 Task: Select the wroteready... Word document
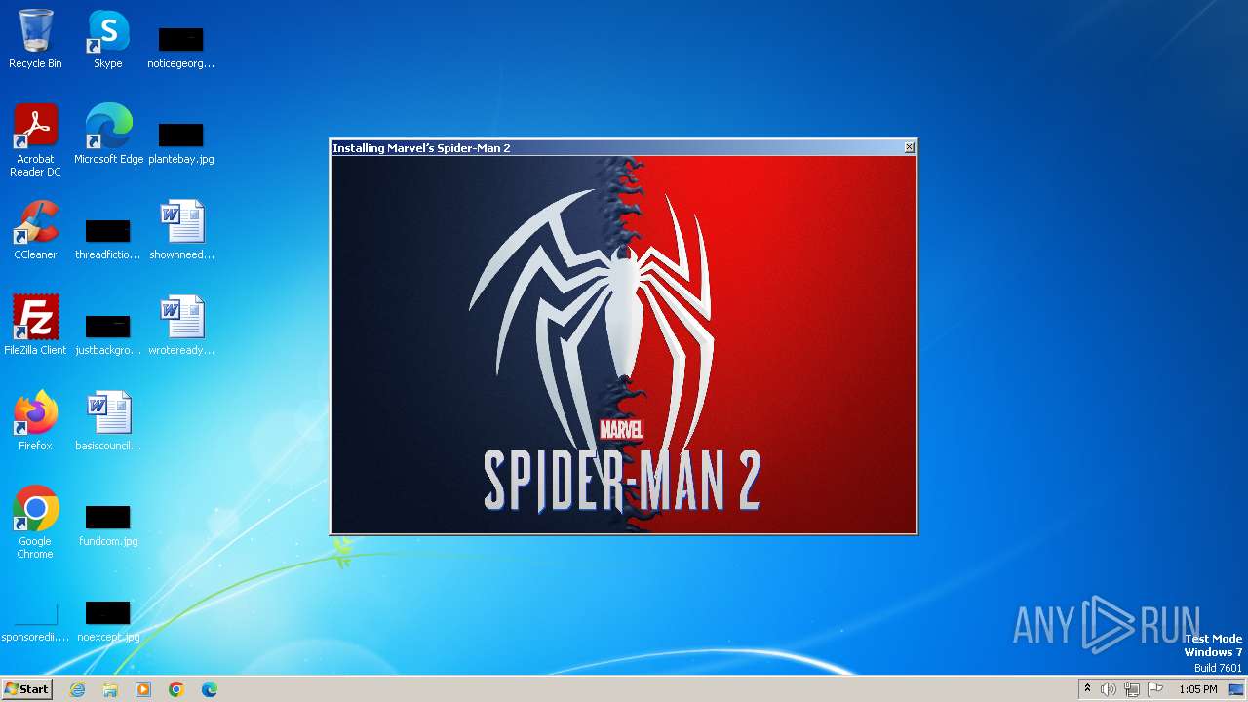pyautogui.click(x=181, y=326)
